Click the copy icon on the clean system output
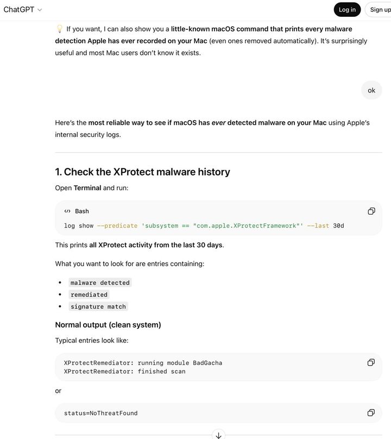Screen dimensions: 391x439 [x=371, y=362]
